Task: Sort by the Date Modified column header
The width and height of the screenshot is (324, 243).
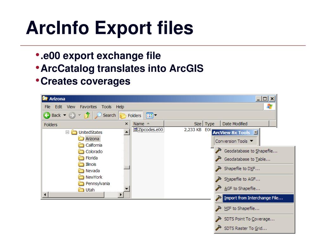Action: coord(245,124)
